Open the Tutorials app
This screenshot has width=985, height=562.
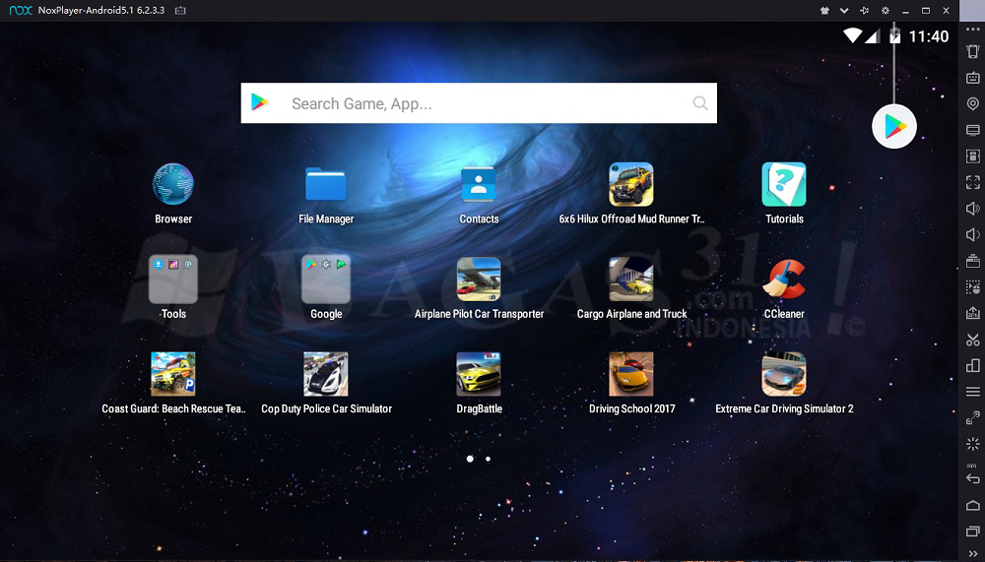(x=784, y=184)
